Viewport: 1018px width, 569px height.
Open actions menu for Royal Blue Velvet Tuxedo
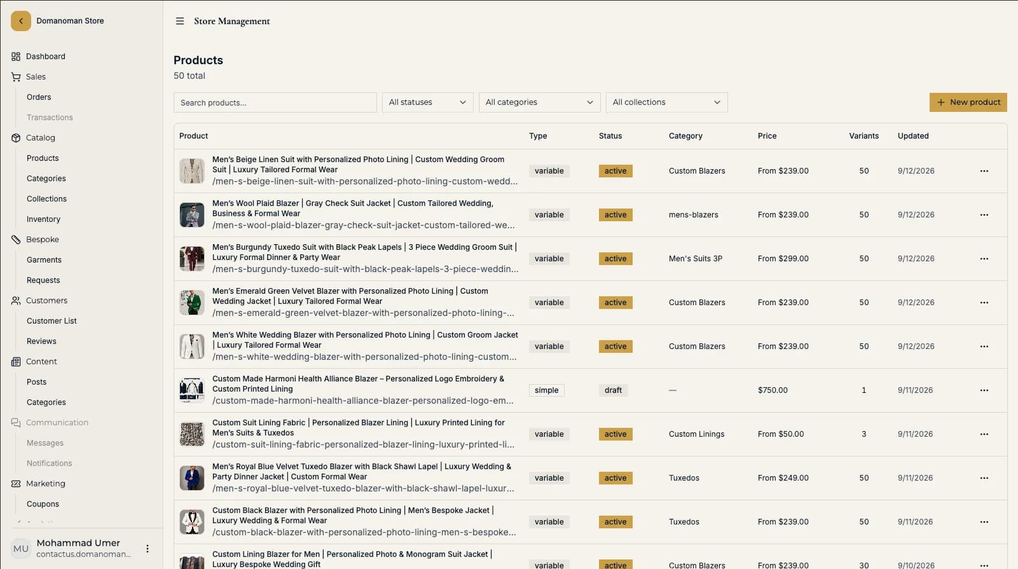[984, 478]
